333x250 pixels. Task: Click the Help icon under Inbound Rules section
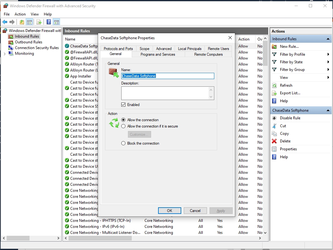274,101
